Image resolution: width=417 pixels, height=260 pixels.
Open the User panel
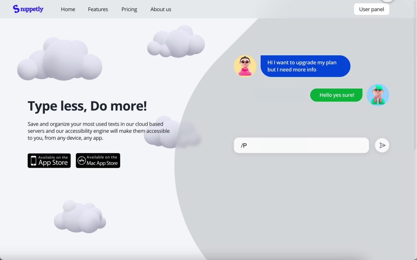371,9
